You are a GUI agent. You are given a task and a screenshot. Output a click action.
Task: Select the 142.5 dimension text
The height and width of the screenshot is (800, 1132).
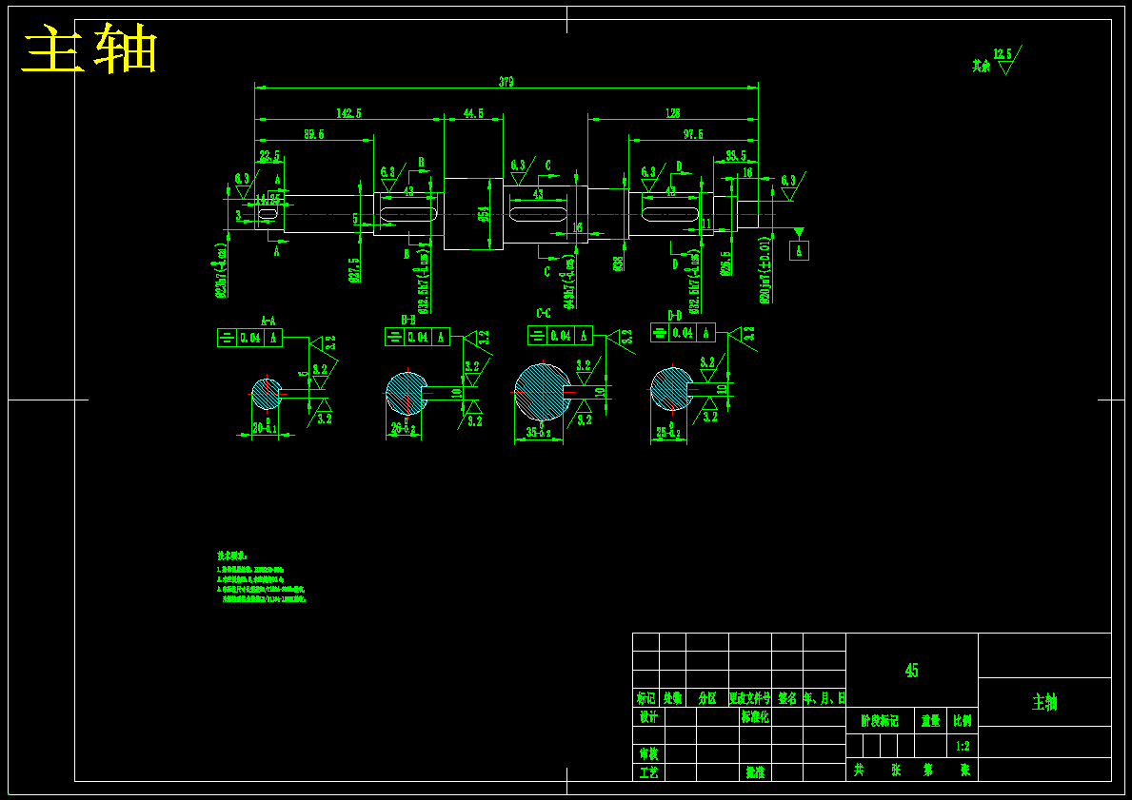(348, 113)
